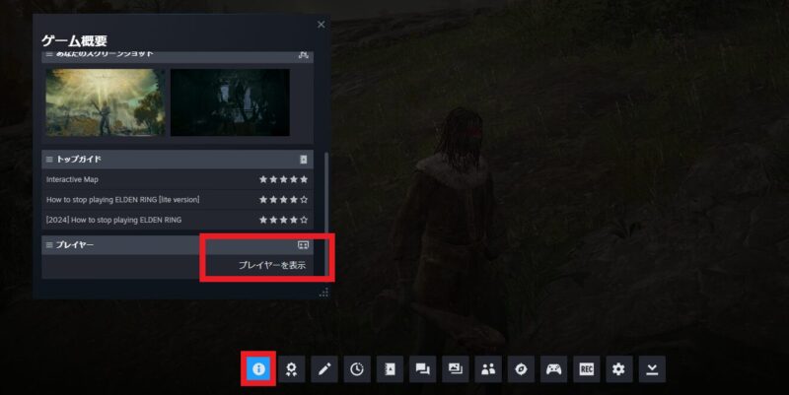Open the game overview info icon
Screen dimensions: 789x395
click(258, 369)
